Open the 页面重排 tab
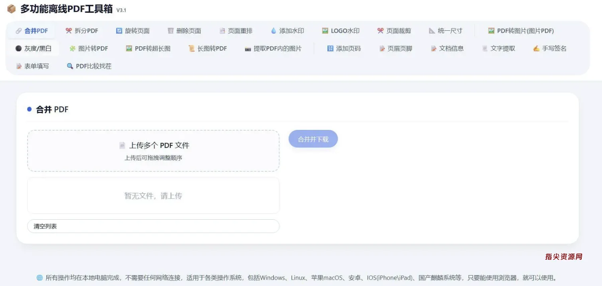602x286 pixels. 236,31
